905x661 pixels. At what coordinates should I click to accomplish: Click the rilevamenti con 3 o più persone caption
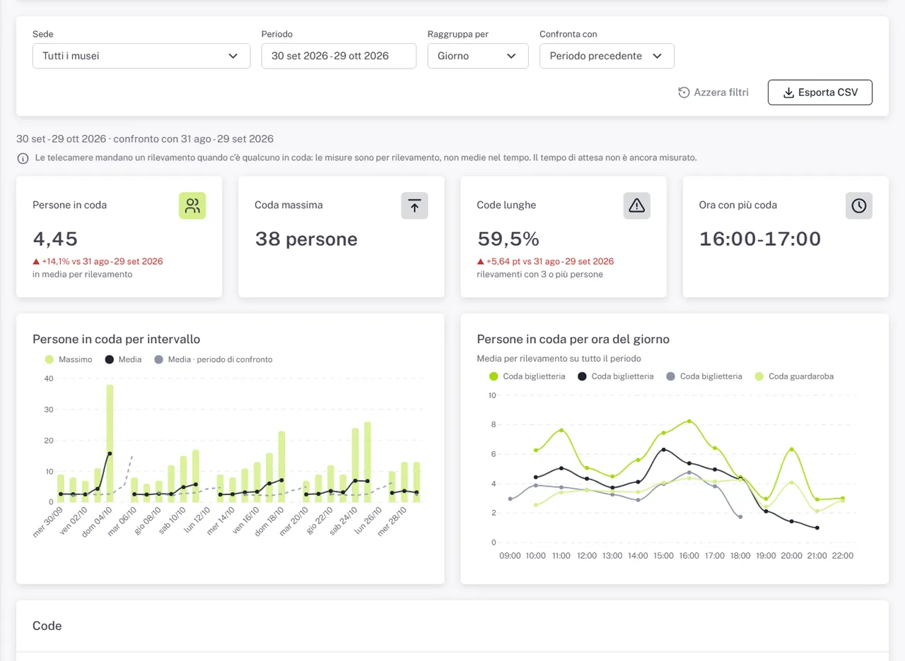point(539,274)
